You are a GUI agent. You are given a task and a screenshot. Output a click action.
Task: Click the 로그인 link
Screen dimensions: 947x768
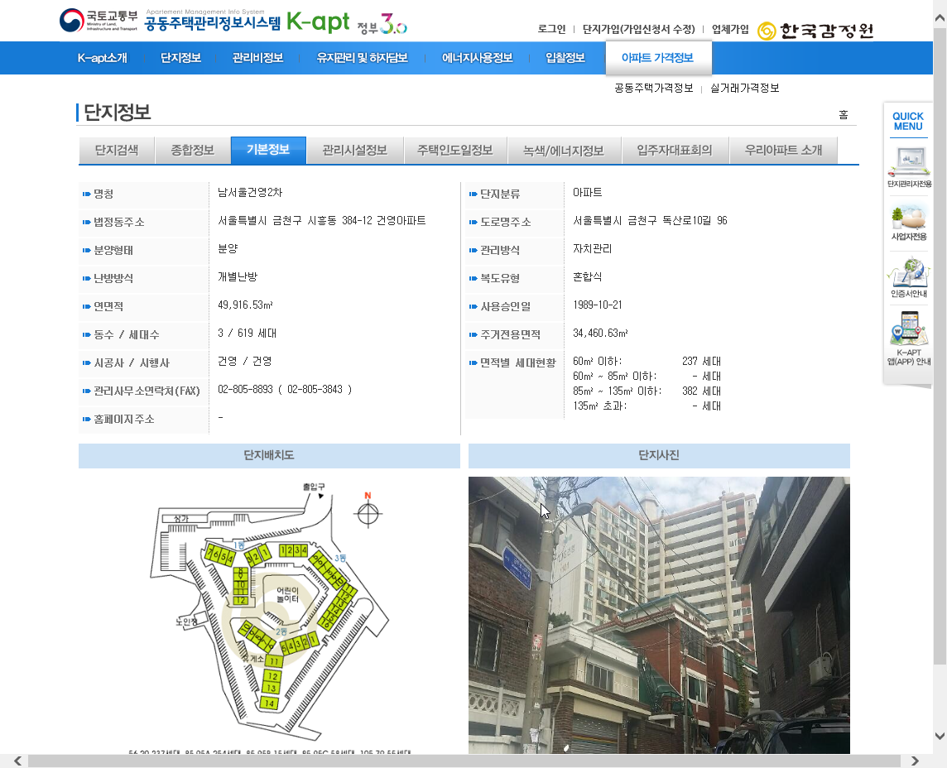tap(551, 29)
